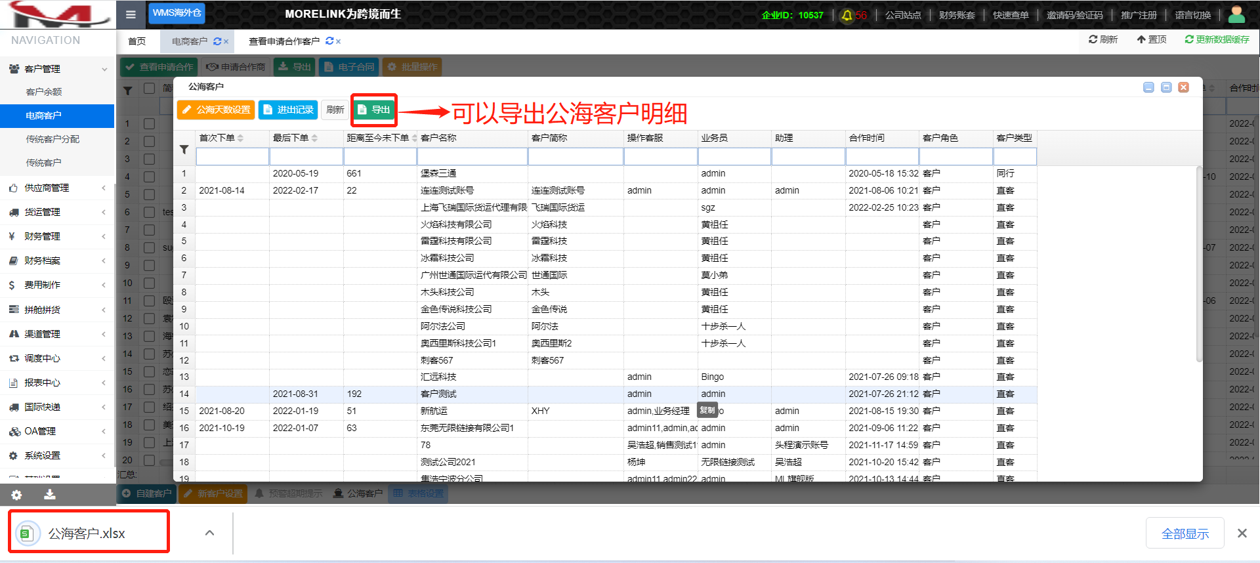Check the select-all checkbox in background table header

[x=150, y=89]
